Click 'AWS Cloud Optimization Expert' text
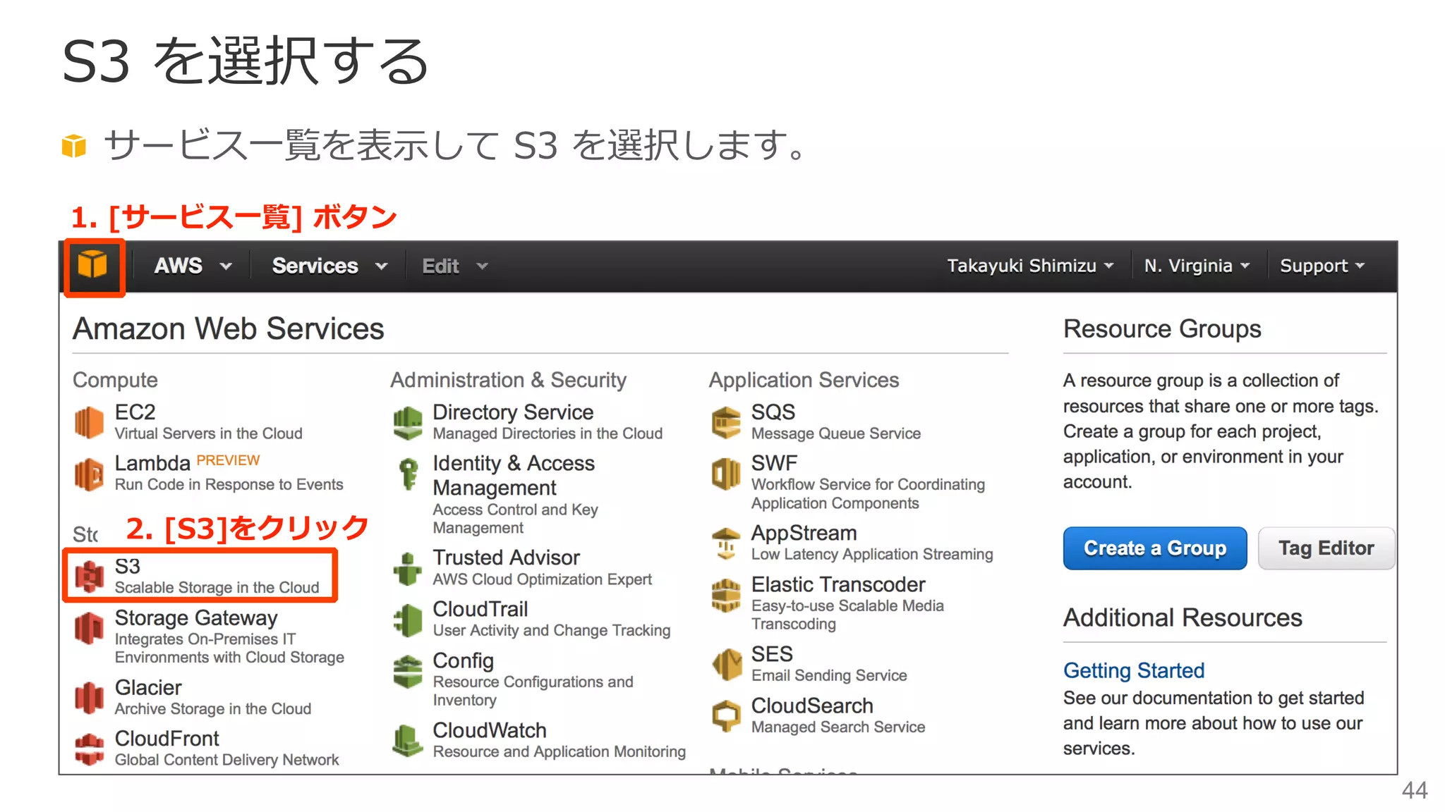 (x=543, y=579)
